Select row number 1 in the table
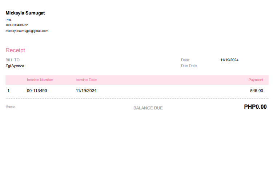Viewport: 273px width, 179px height. tap(8, 91)
